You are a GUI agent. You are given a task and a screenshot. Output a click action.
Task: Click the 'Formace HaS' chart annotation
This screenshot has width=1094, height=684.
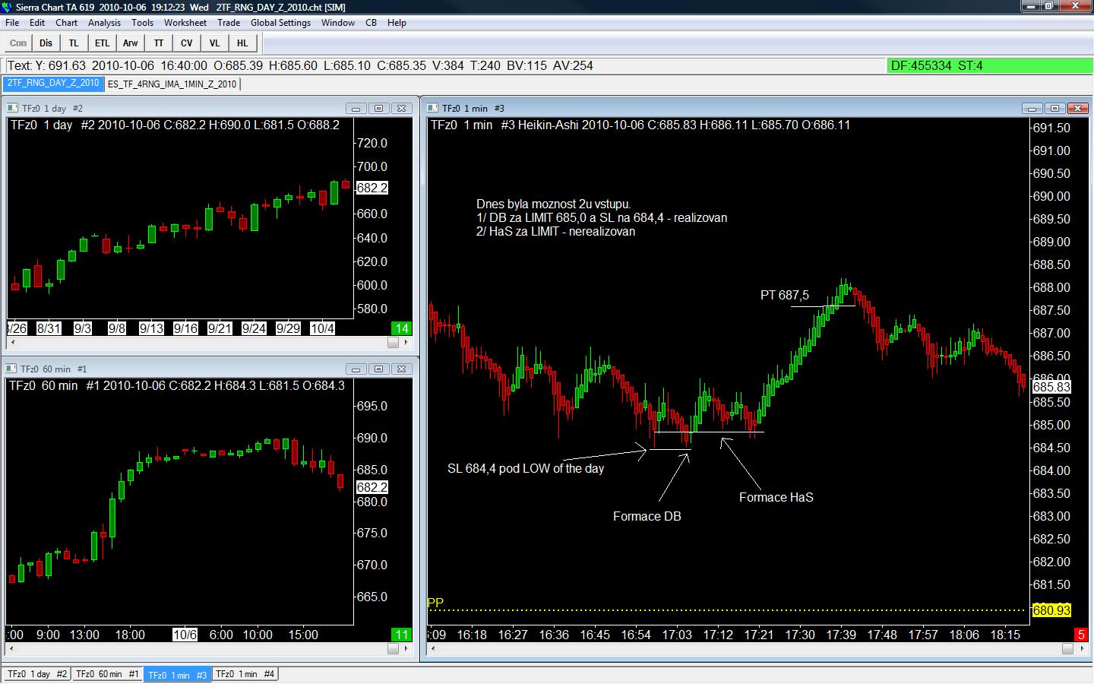point(776,497)
